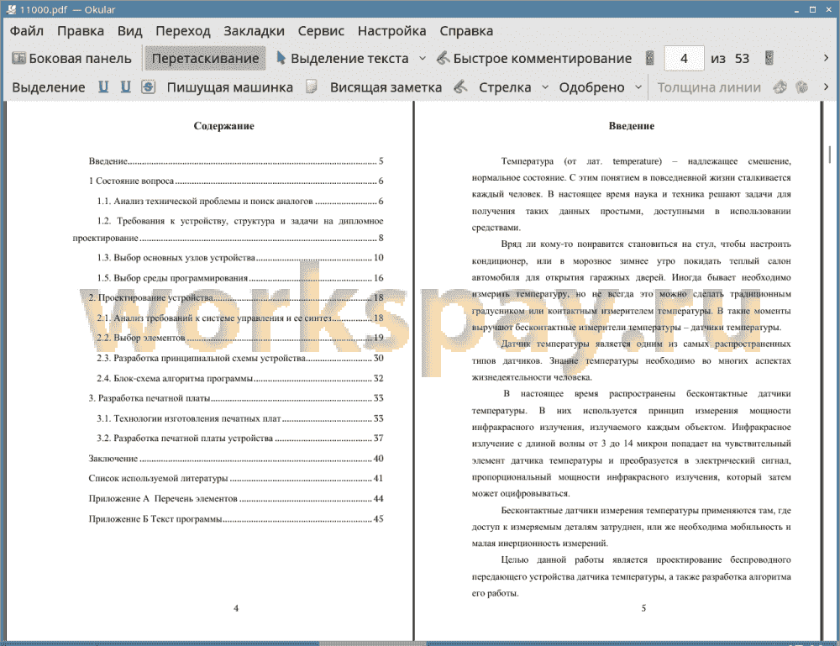Viewport: 840px width, 646px height.
Task: Open the Выделение текста tool dropdown arrow
Action: coord(423,59)
